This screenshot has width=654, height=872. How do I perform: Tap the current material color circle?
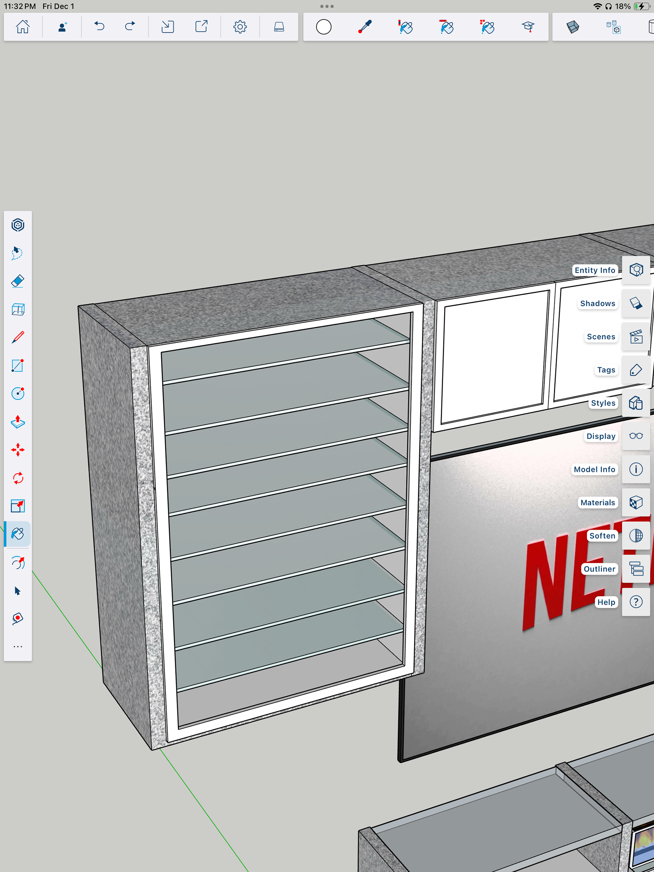pyautogui.click(x=324, y=27)
